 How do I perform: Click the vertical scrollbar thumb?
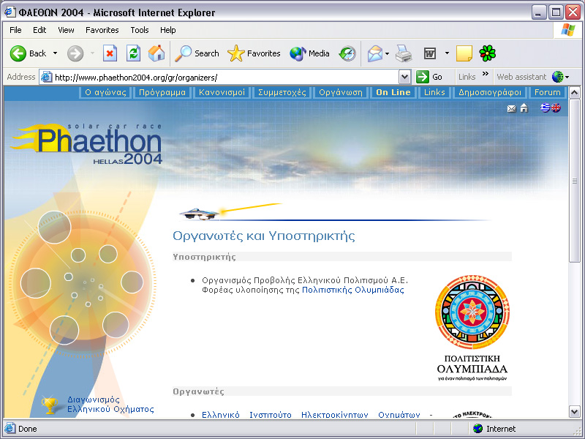click(575, 181)
